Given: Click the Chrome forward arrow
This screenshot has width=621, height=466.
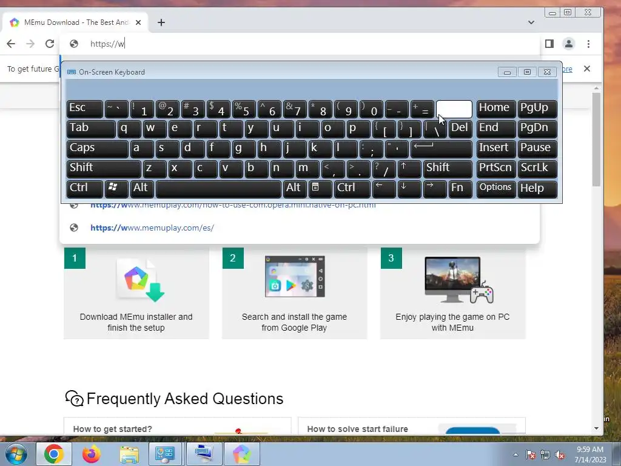Looking at the screenshot, I should tap(30, 44).
